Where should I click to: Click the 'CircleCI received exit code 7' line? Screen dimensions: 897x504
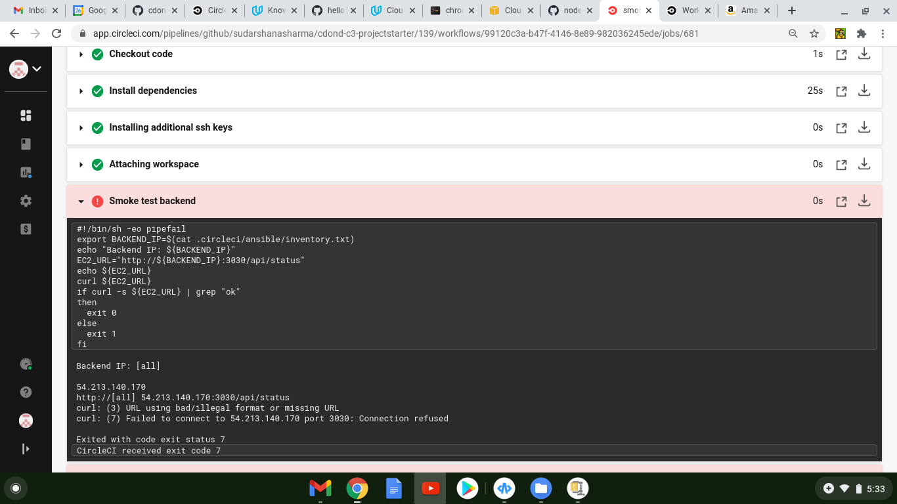[x=474, y=450]
